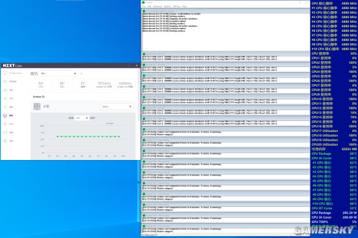Open the CPU temperature source dropdown

click(x=82, y=118)
